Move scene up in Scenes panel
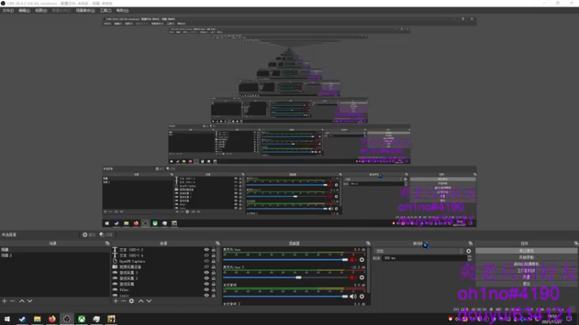The width and height of the screenshot is (579, 325). [x=22, y=301]
